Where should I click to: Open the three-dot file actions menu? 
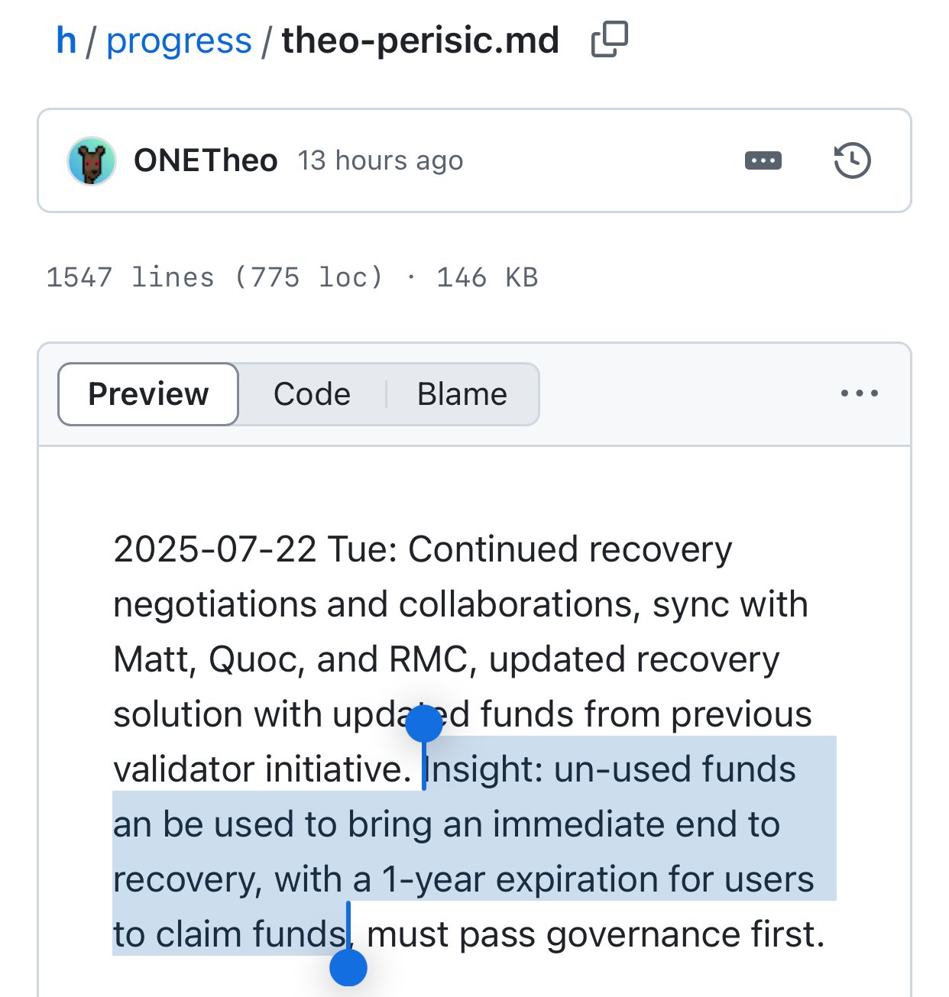pyautogui.click(x=859, y=393)
